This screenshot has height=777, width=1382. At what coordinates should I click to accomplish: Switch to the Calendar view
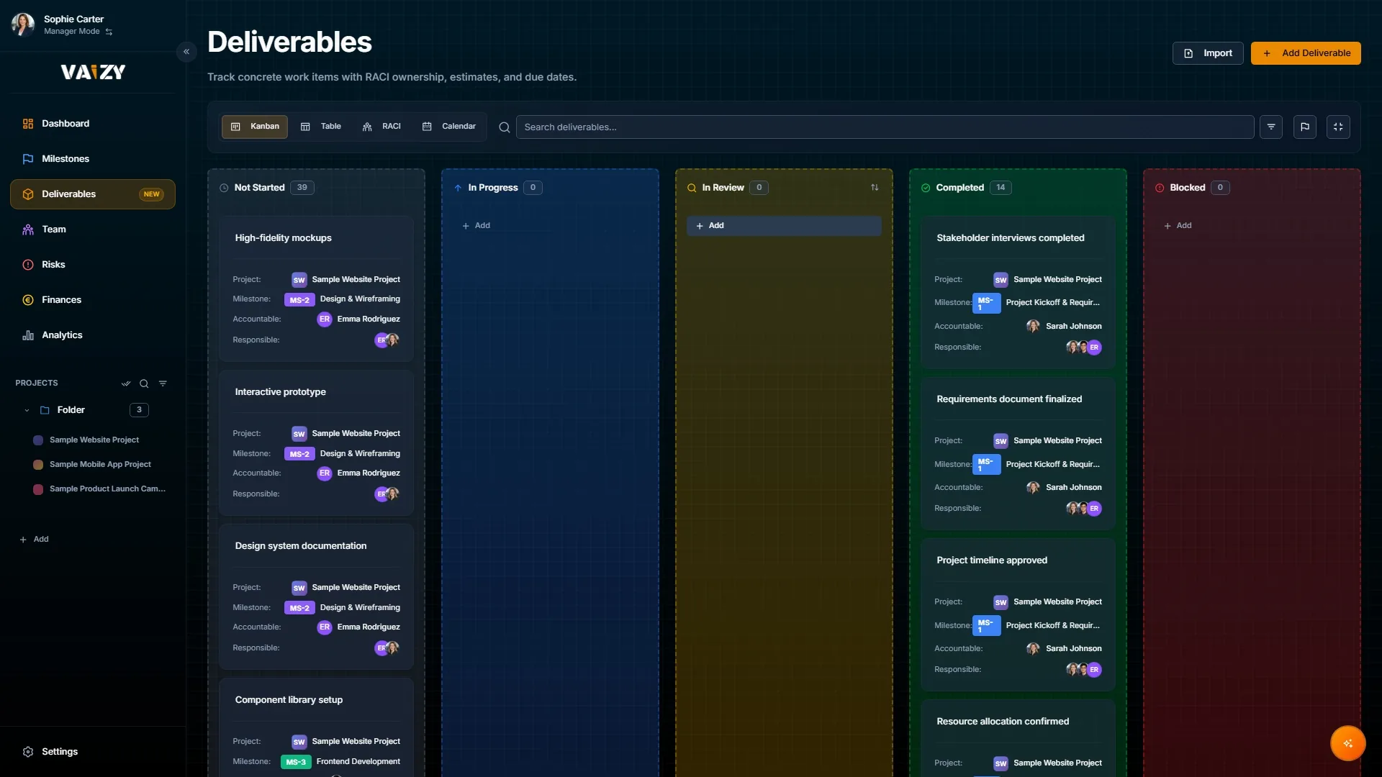point(449,127)
